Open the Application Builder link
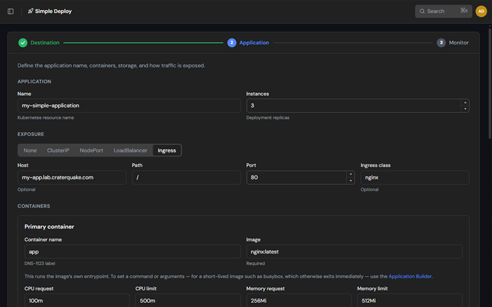This screenshot has width=492, height=307. pyautogui.click(x=410, y=276)
